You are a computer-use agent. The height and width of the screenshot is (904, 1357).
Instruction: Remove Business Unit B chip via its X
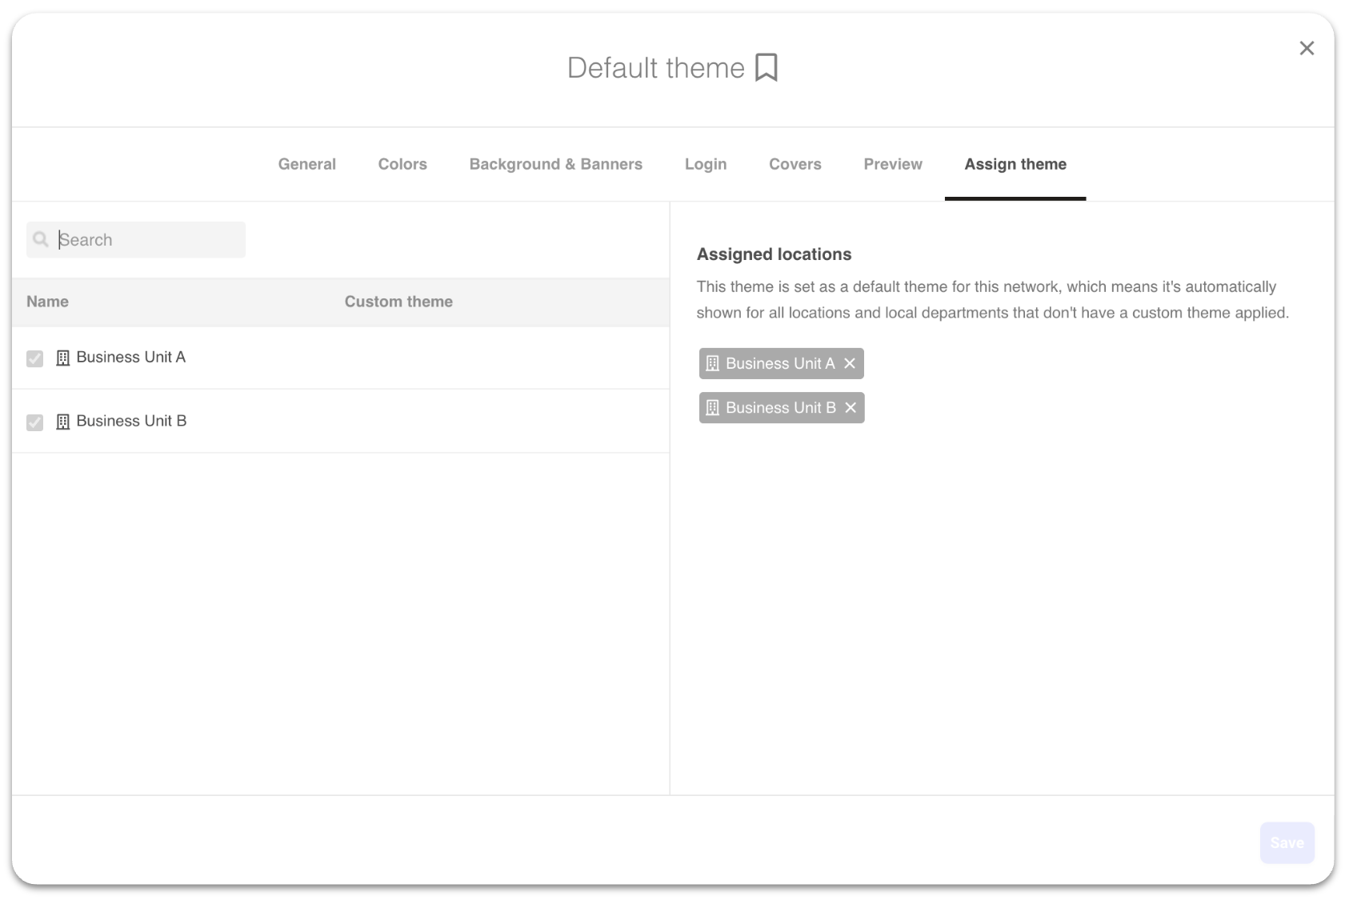(851, 408)
